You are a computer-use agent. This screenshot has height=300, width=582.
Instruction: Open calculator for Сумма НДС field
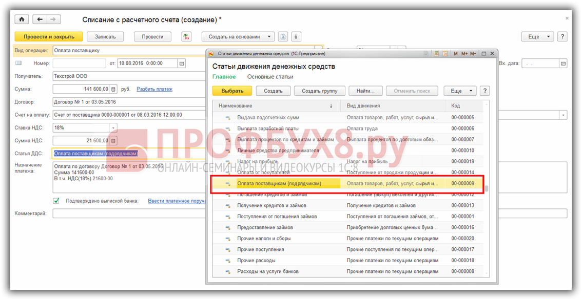point(113,141)
